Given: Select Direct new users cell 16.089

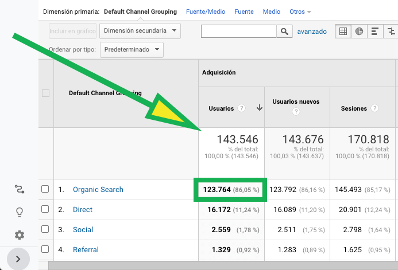Looking at the screenshot, I should pyautogui.click(x=285, y=209).
